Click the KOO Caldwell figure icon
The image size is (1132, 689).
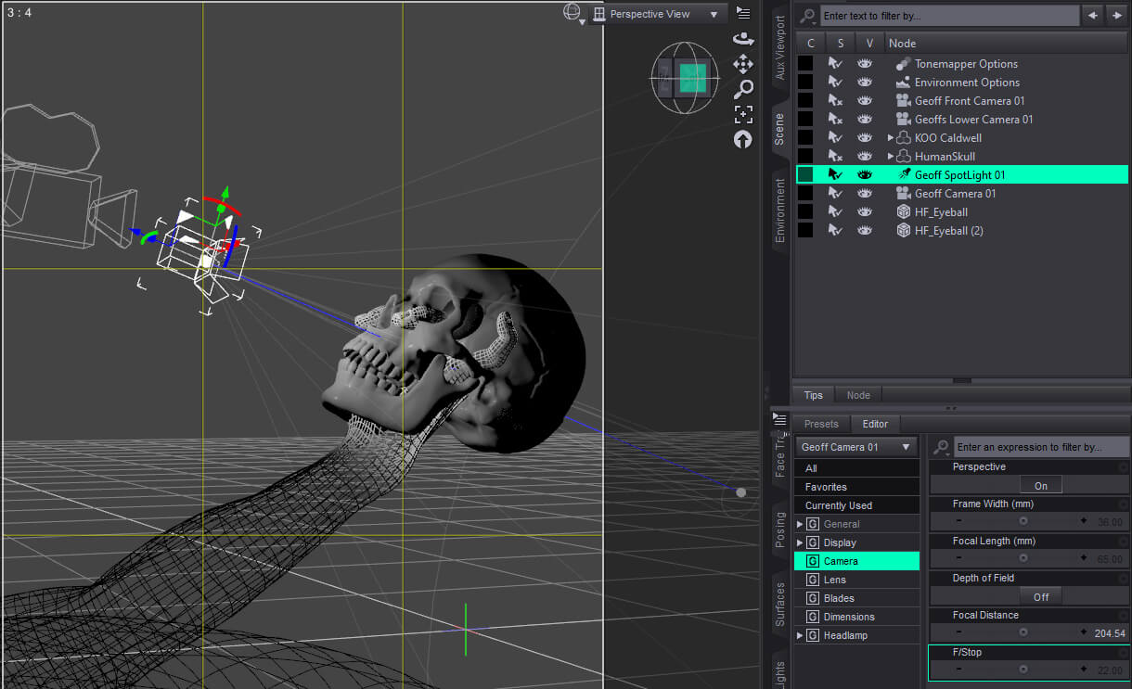903,138
